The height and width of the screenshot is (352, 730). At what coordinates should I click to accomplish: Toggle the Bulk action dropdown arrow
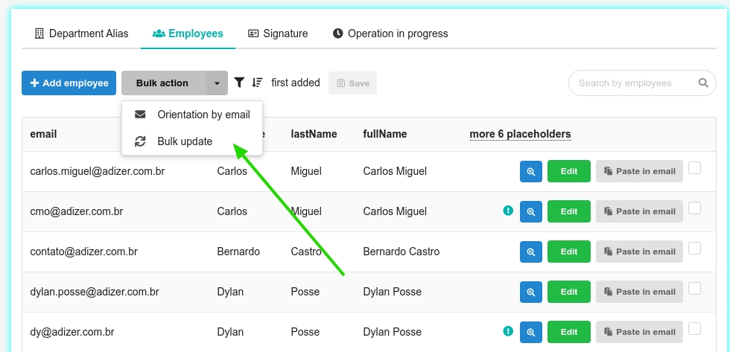(x=217, y=83)
